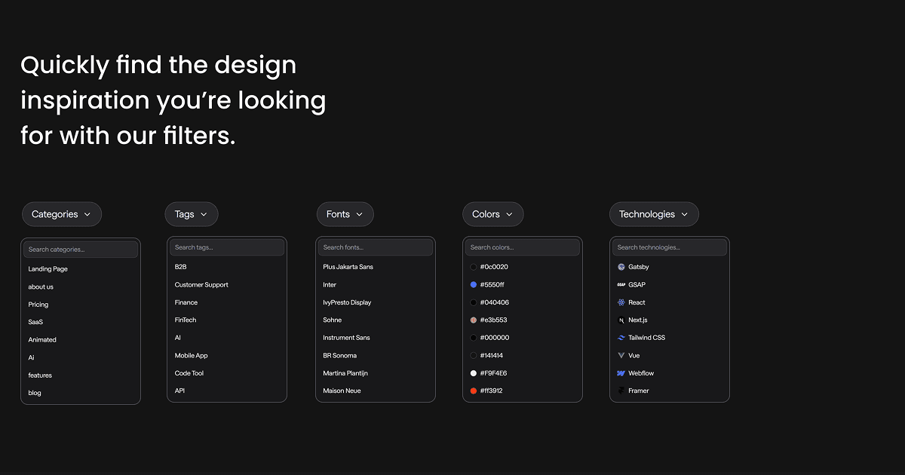This screenshot has height=475, width=905.
Task: Focus the Search tags input field
Action: [226, 247]
